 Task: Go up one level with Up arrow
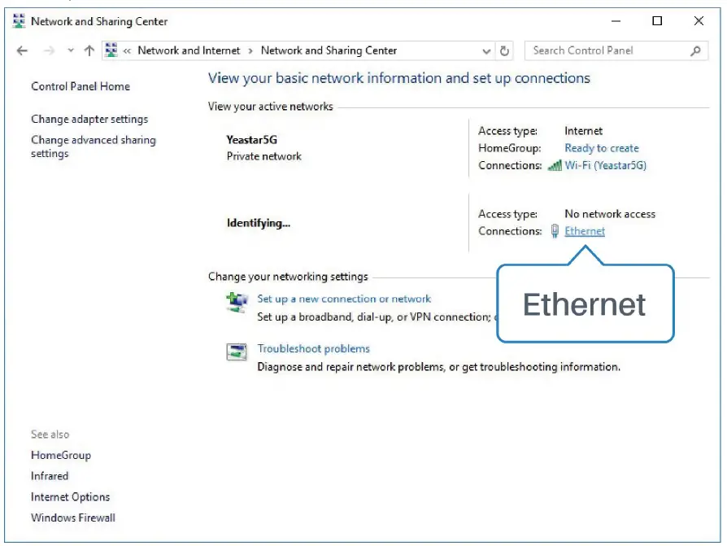(89, 50)
